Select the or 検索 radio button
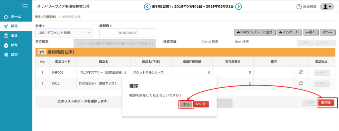This screenshot has height=131, width=339. point(236,42)
